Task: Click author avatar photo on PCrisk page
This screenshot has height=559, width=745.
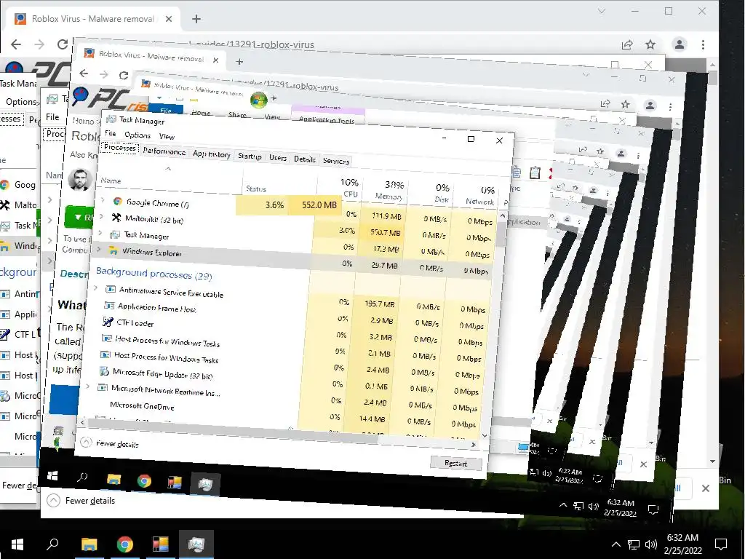Action: (x=79, y=179)
